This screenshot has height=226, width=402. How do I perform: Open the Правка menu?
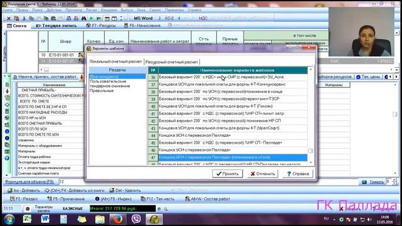[x=23, y=10]
